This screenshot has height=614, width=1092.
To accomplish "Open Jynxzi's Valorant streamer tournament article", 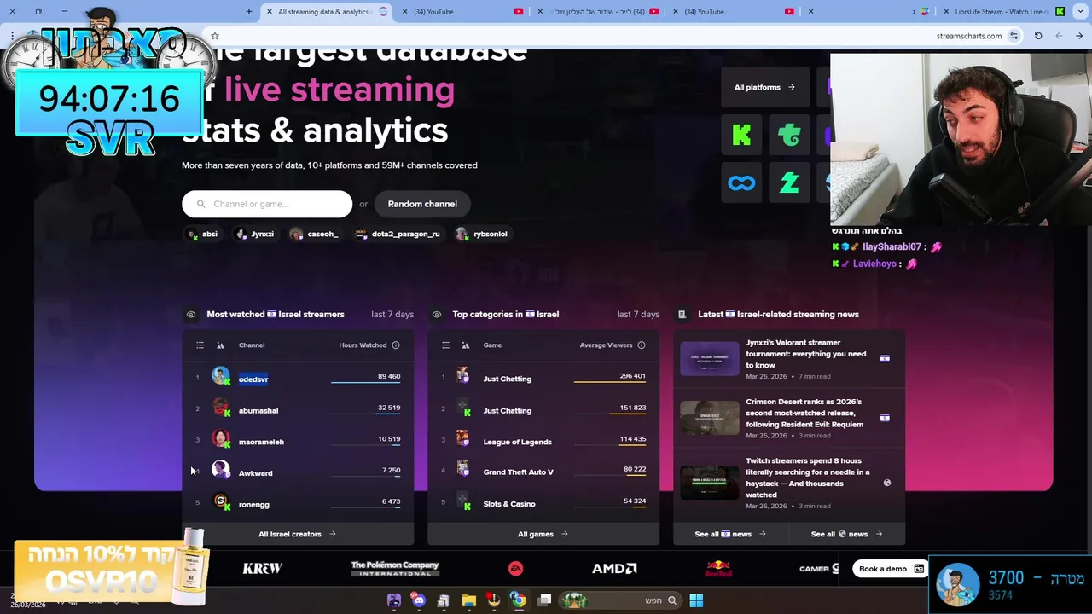I will coord(806,354).
